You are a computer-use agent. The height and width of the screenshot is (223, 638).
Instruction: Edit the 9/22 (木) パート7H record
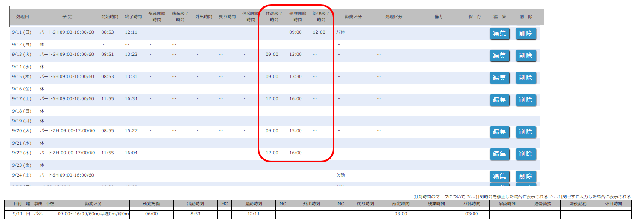pyautogui.click(x=500, y=154)
